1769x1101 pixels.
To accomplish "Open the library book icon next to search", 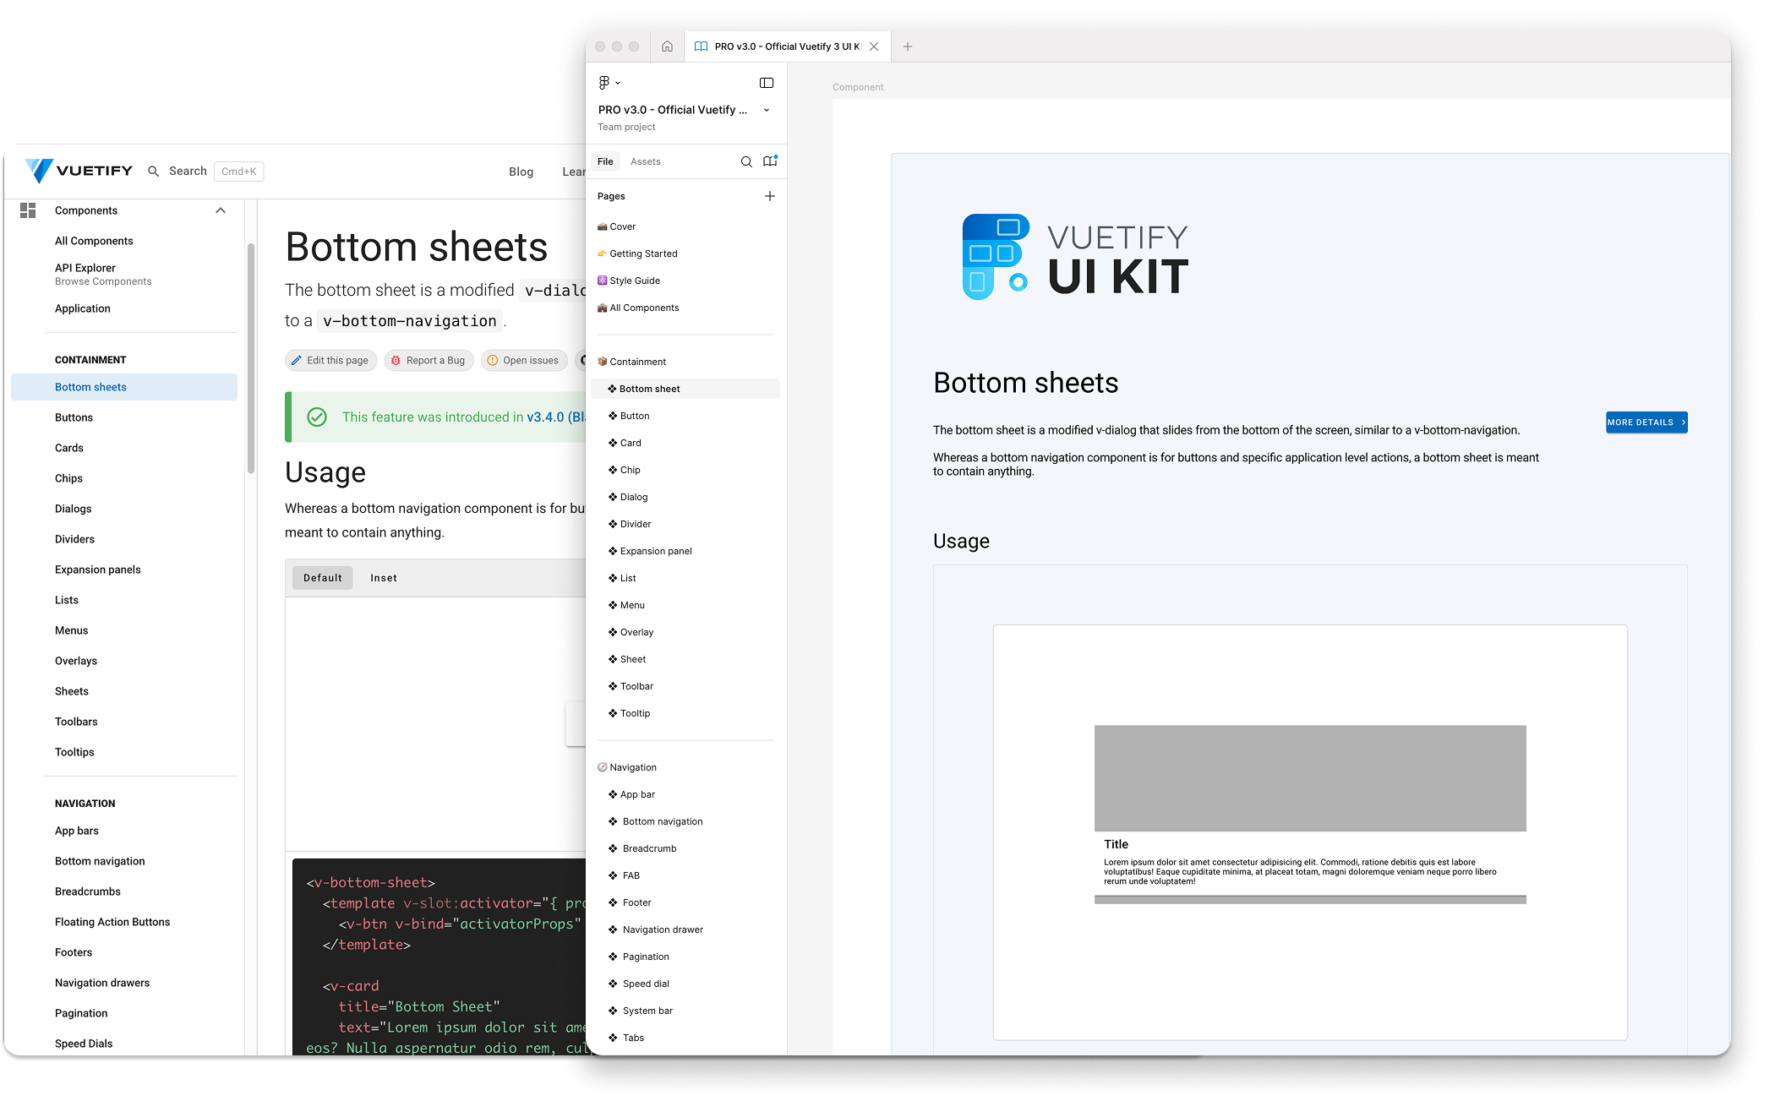I will coord(770,161).
